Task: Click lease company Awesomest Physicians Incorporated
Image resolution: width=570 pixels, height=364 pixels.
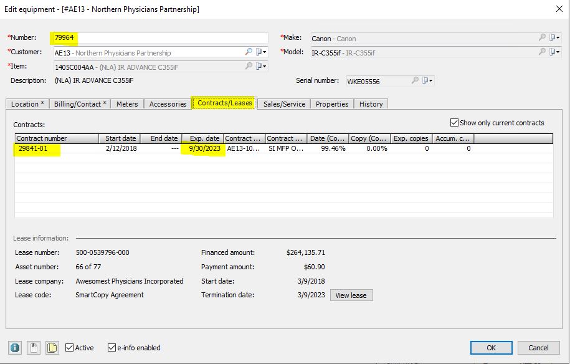Action: pos(130,281)
